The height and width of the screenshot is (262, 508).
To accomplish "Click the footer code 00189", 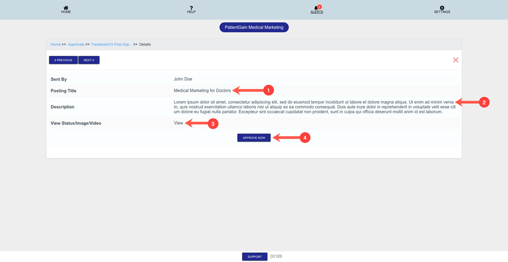I will 276,256.
